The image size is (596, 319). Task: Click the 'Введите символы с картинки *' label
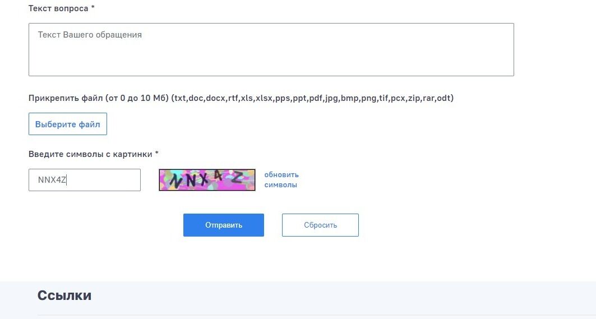click(94, 154)
